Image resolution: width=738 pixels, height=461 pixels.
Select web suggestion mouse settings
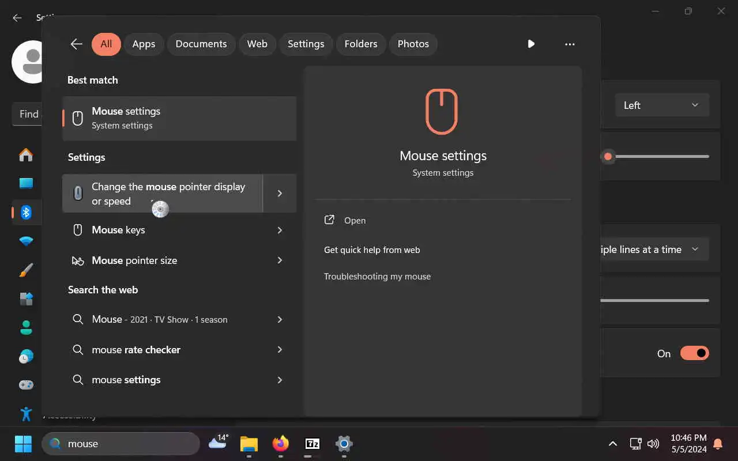(x=163, y=380)
